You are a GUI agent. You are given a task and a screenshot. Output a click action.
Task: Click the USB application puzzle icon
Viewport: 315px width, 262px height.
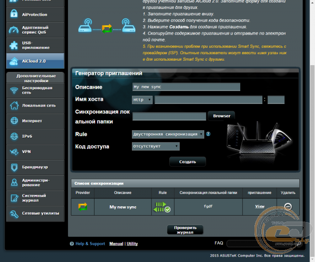click(x=14, y=45)
